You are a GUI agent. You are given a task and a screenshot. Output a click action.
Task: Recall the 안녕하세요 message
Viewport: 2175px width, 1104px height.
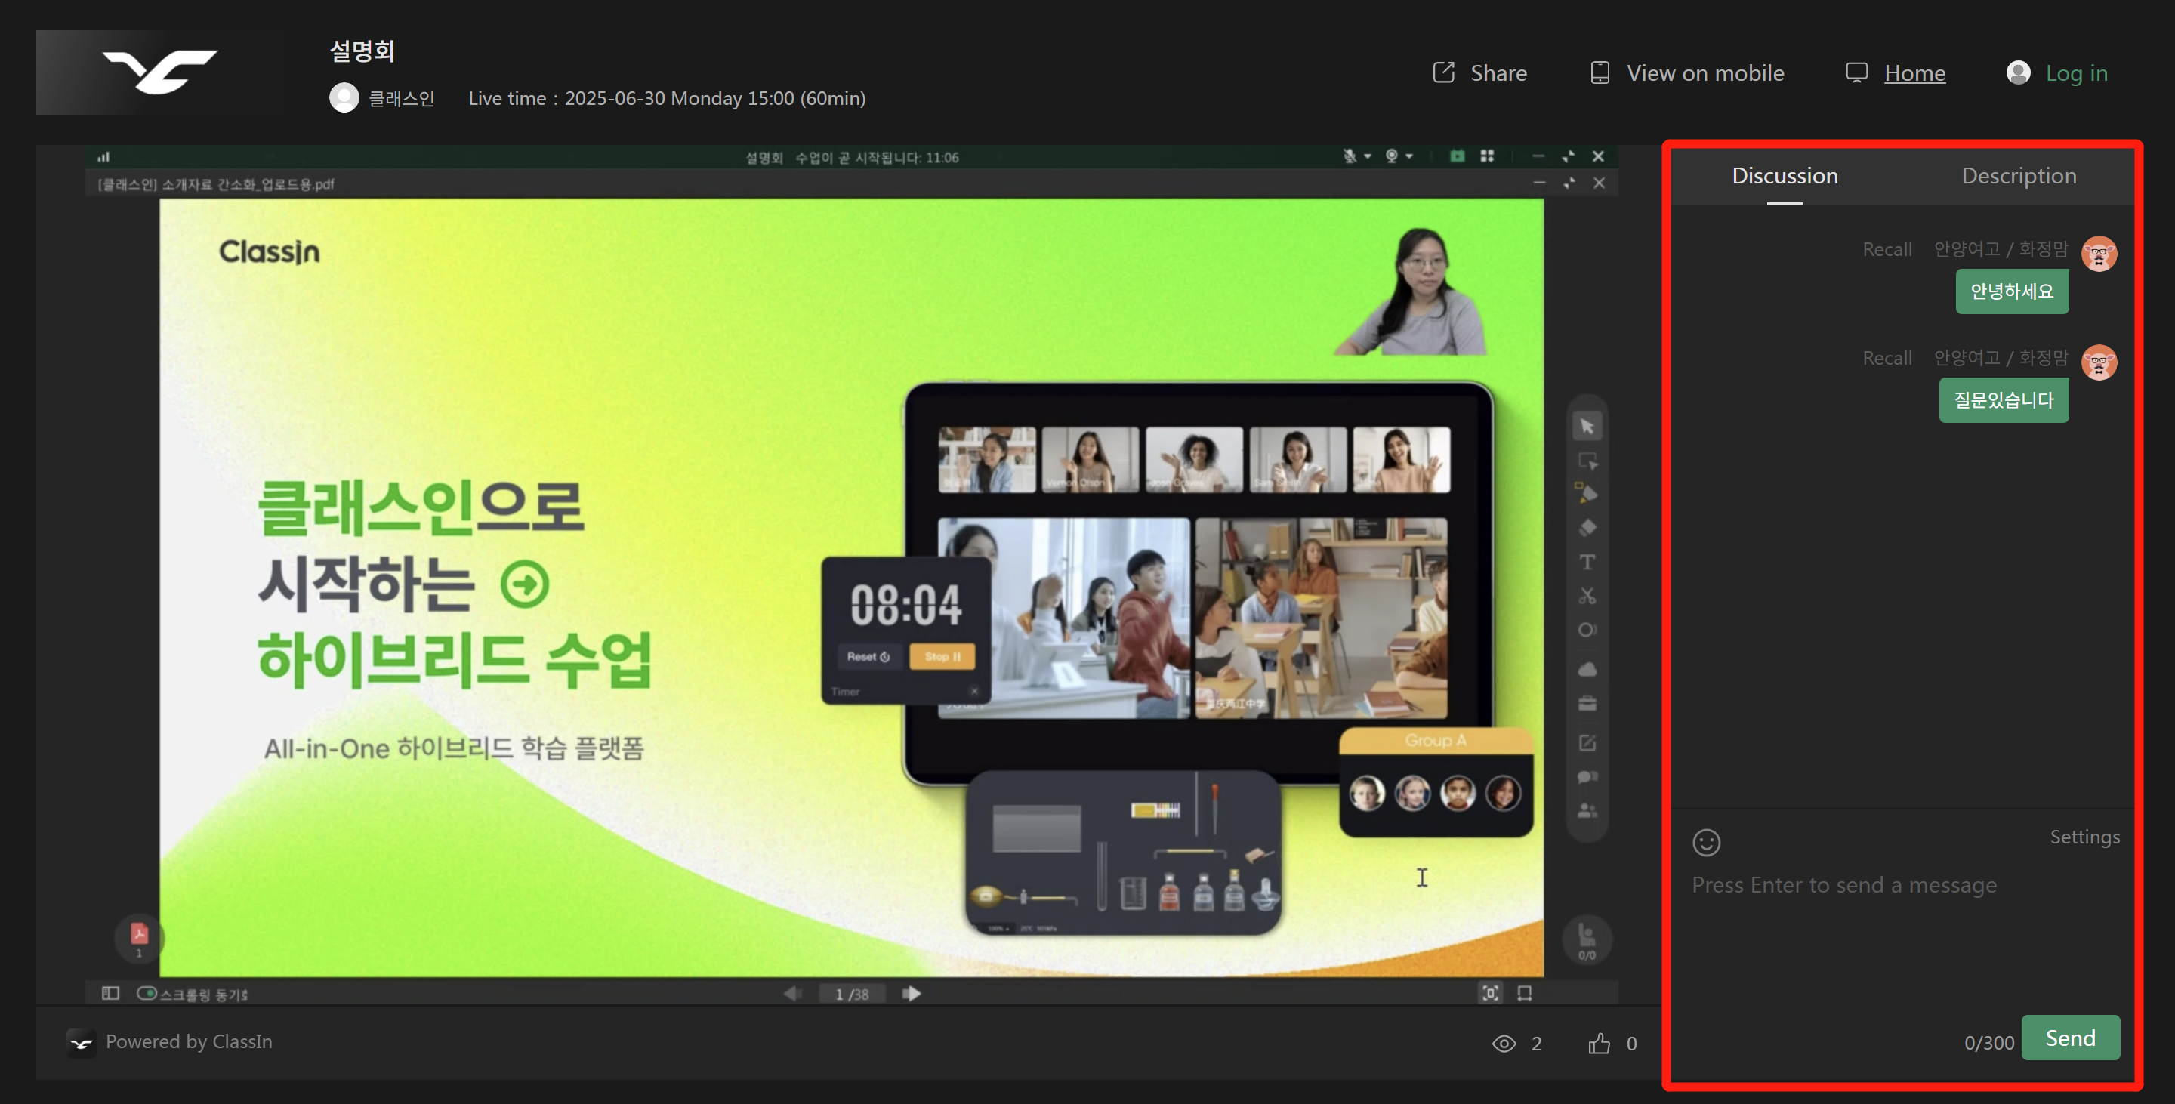pos(1887,249)
